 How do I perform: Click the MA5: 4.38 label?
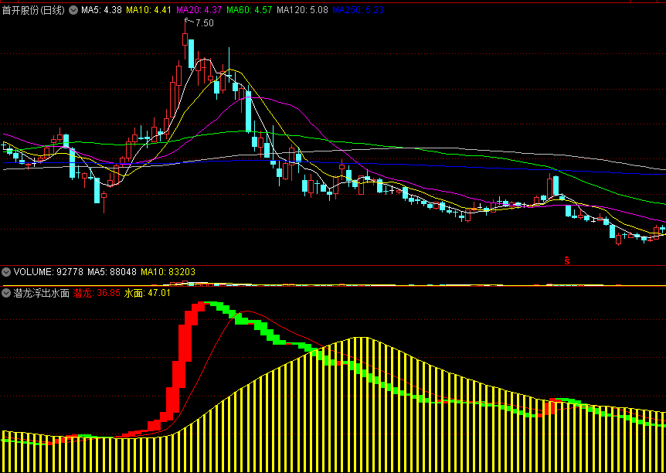(x=101, y=10)
